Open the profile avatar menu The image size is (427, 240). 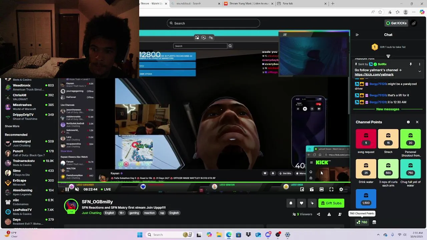(414, 23)
